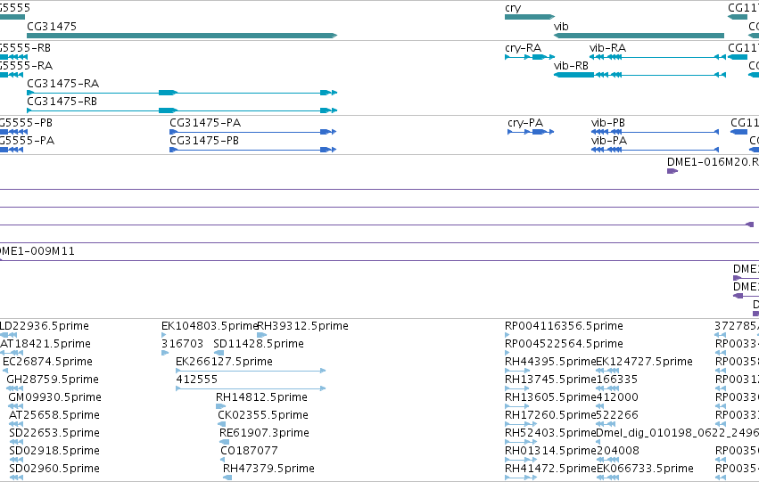Select RH39312.5prime EST
The image size is (759, 482).
click(302, 326)
